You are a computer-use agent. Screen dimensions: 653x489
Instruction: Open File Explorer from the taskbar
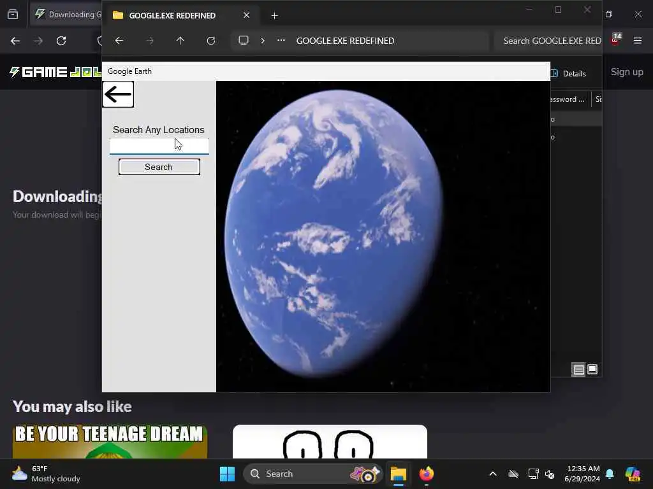click(x=399, y=474)
